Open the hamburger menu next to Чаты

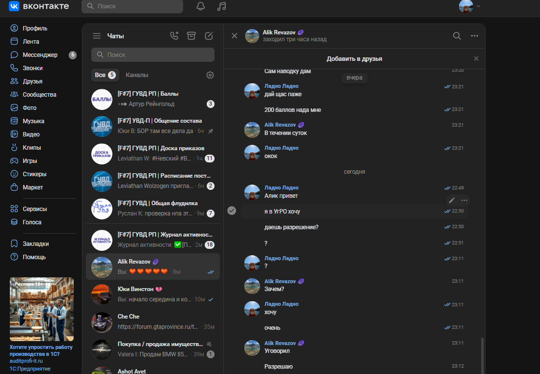pyautogui.click(x=97, y=36)
